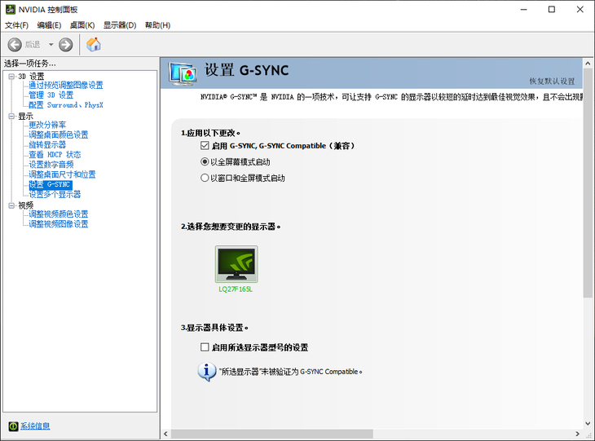Click the System Information icon at bottom left

pos(13,426)
